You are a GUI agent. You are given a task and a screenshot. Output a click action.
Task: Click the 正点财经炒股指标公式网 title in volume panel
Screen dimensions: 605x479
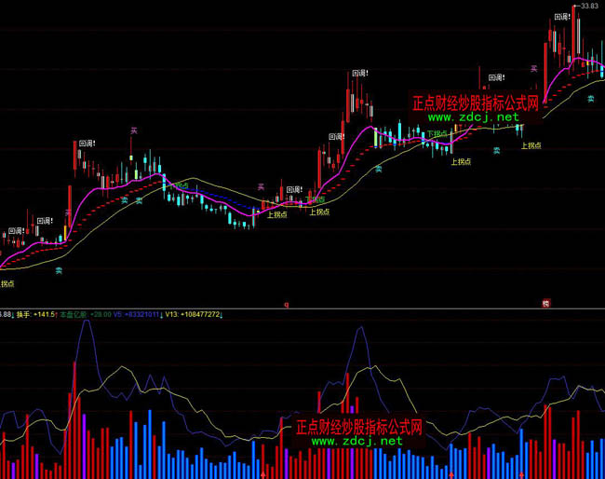(359, 427)
